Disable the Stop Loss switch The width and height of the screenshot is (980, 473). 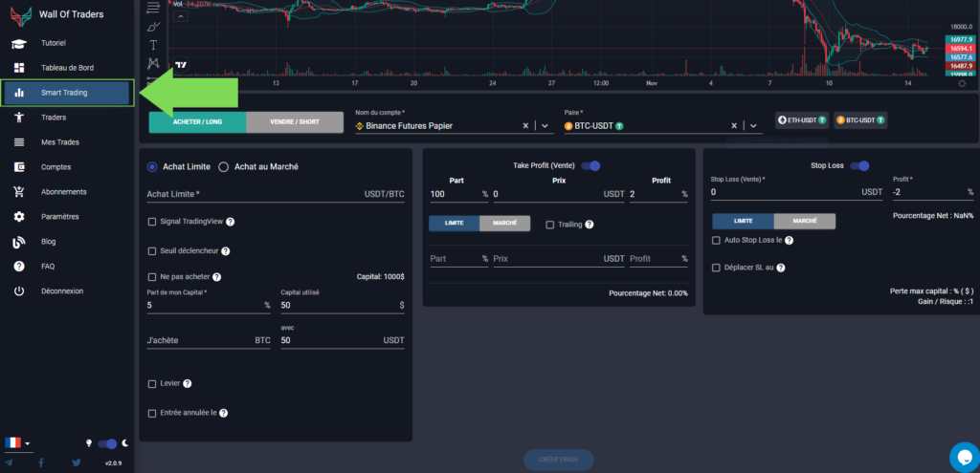[858, 165]
